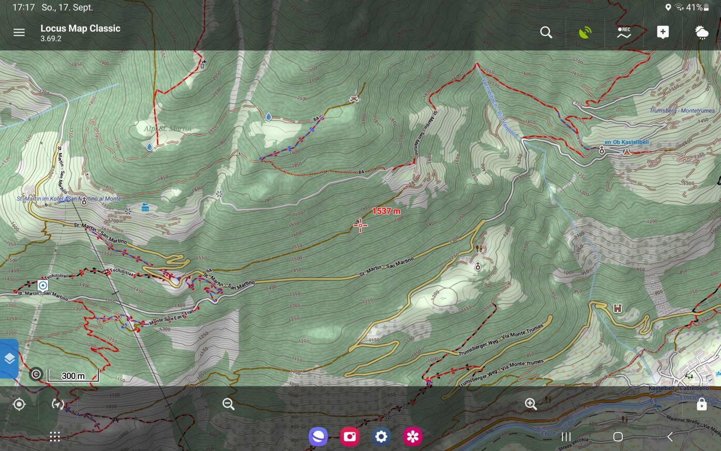Toggle map rotation mode
The height and width of the screenshot is (451, 721).
click(x=58, y=404)
